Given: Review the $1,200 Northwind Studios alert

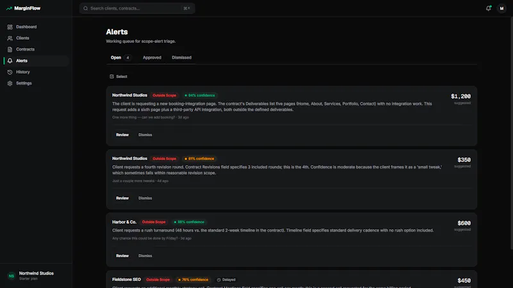Looking at the screenshot, I should click(x=122, y=135).
